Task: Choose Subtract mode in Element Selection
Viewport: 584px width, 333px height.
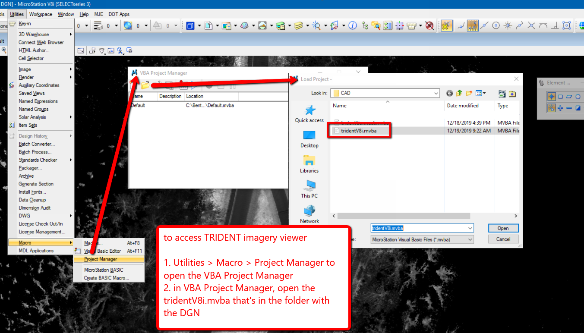Action: point(569,108)
